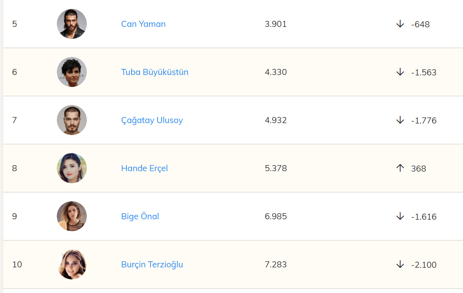Screen dimensions: 463x293
Task: Open Tuba Büyüküstün's profile link
Action: [x=154, y=72]
